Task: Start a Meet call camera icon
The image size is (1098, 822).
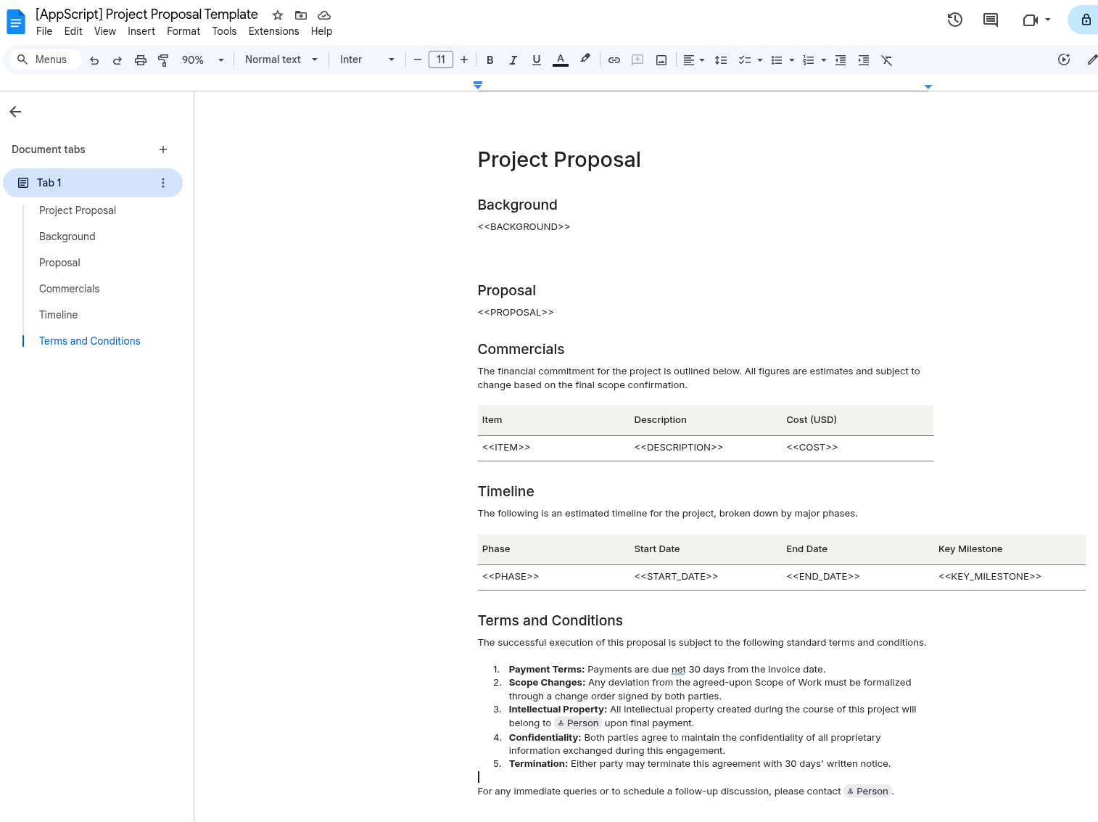Action: click(1031, 20)
